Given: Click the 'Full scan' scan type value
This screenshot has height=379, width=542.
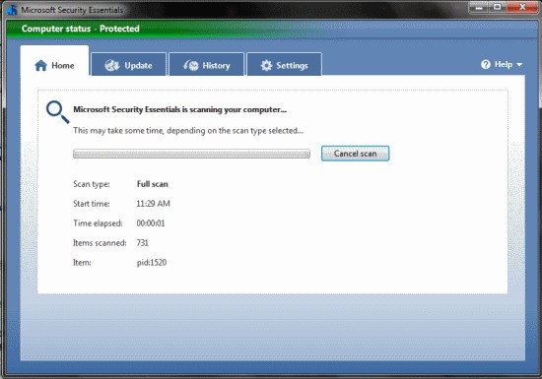Looking at the screenshot, I should 153,184.
